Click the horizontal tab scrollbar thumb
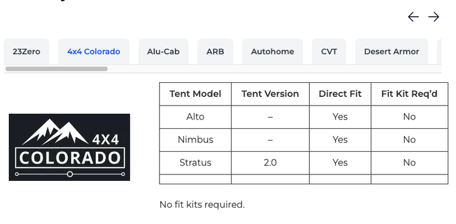Viewport: 456px width, 224px height. pyautogui.click(x=57, y=69)
